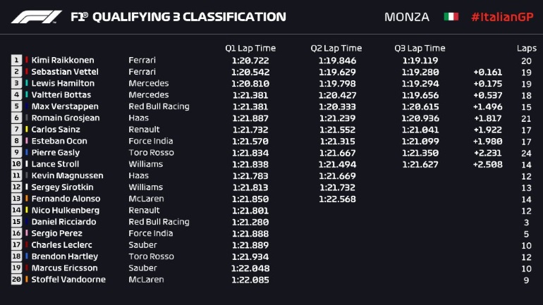Click the red team bar beside Sebastian Vettel

tap(27, 72)
